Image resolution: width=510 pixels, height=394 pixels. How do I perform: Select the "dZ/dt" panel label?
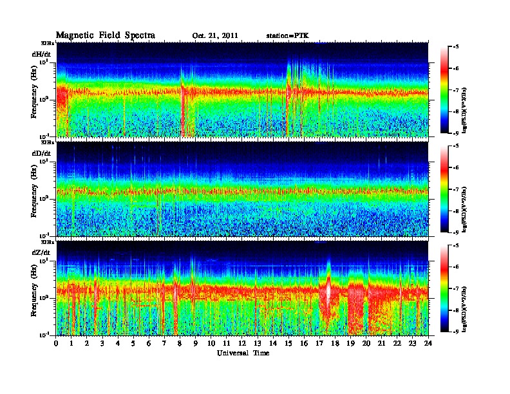pyautogui.click(x=41, y=252)
